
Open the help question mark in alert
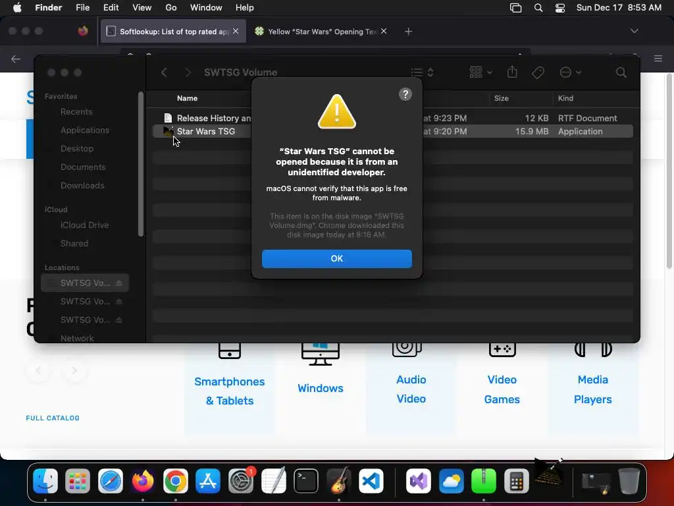click(x=405, y=94)
